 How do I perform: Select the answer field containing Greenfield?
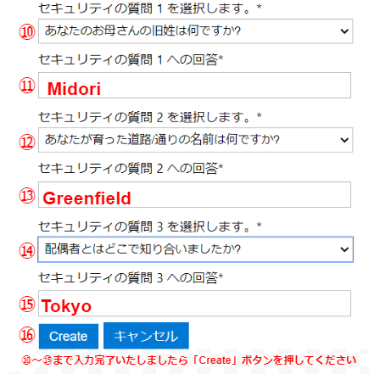194,195
